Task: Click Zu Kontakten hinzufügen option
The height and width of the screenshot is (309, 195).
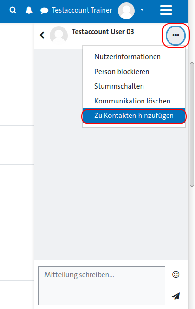Action: pyautogui.click(x=134, y=116)
